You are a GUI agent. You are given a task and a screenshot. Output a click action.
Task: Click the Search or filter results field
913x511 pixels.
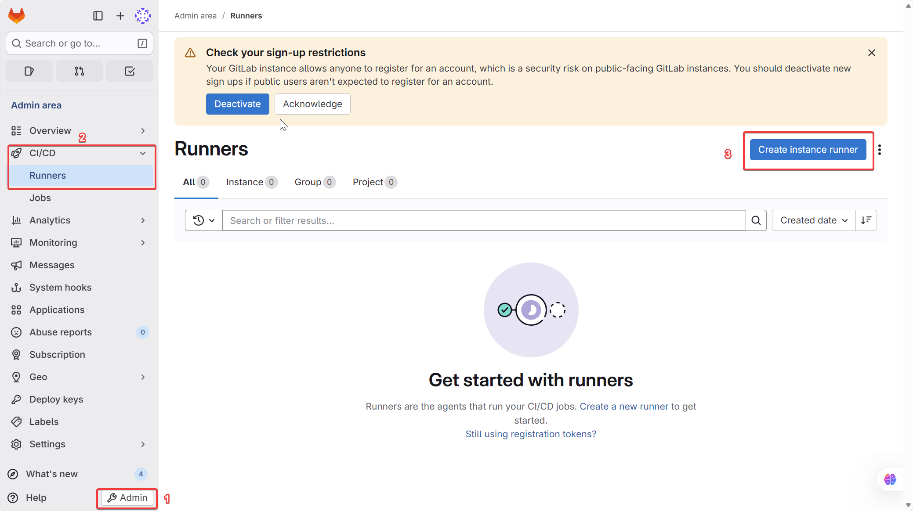483,220
